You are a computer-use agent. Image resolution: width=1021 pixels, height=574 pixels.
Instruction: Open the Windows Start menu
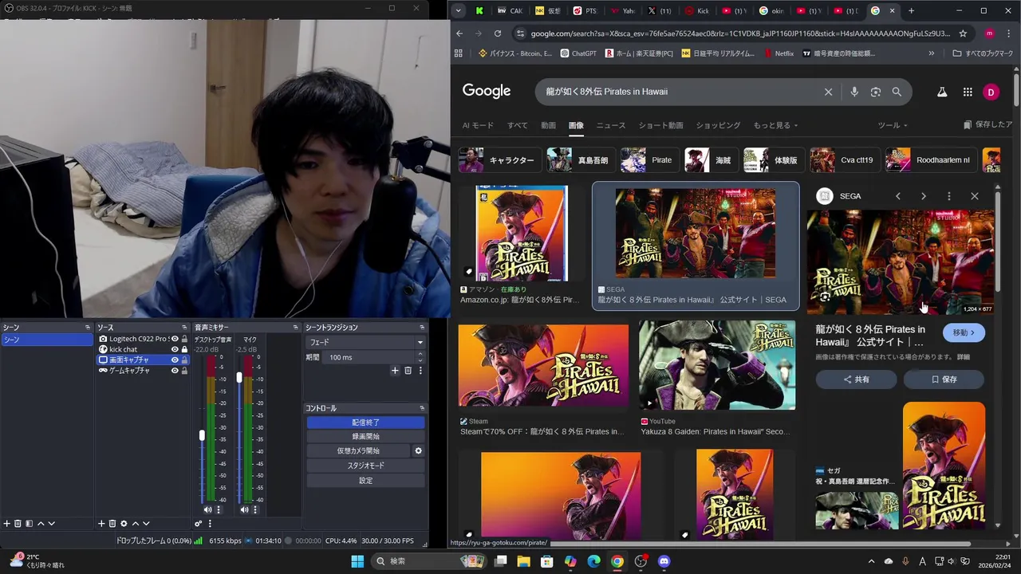click(357, 561)
